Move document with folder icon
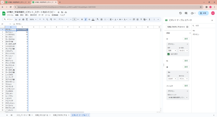Image resolution: width=217 pixels, height=117 pixels. pos(62,12)
